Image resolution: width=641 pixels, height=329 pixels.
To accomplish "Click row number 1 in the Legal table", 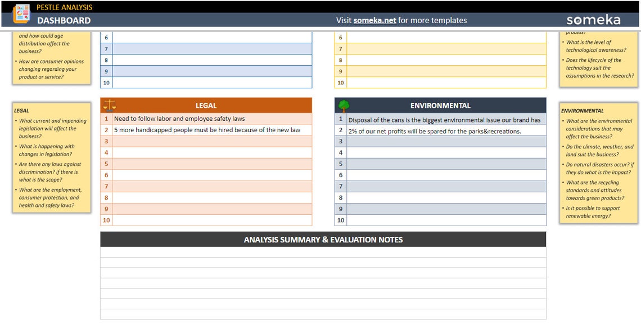I will point(106,119).
